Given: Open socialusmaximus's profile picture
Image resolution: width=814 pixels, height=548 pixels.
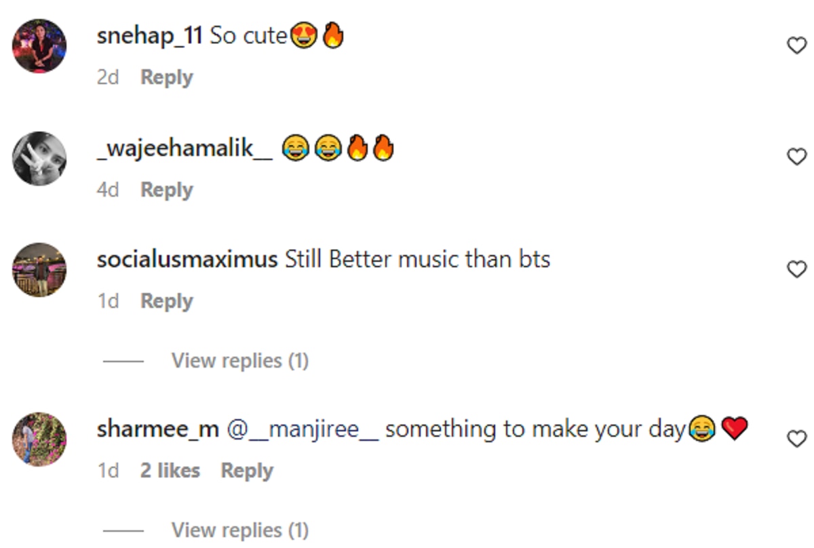Looking at the screenshot, I should [39, 269].
